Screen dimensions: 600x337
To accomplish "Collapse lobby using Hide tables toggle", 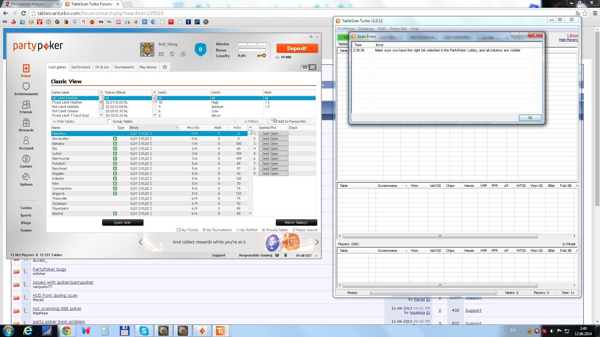I will 63,121.
